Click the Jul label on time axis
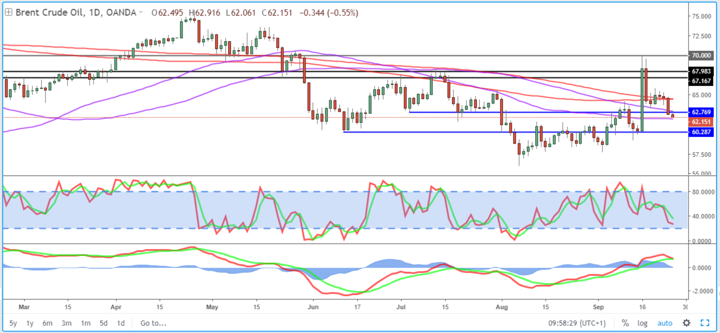This screenshot has height=333, width=720. point(401,307)
